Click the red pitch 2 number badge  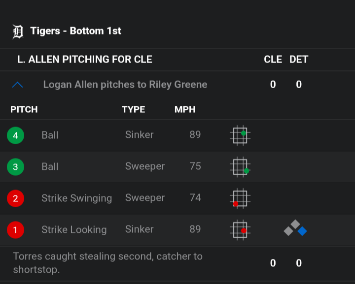15,198
